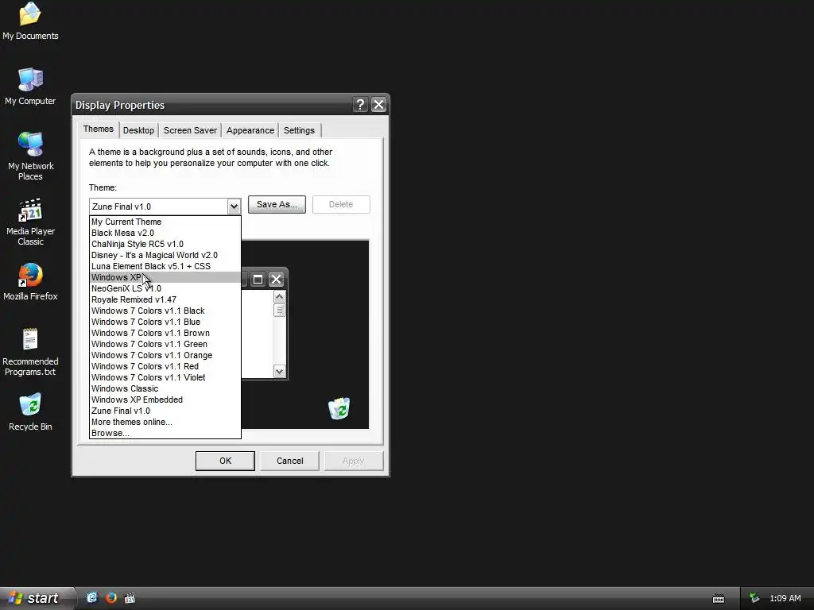The image size is (814, 610).
Task: Launch Firefox from the quick launch bar
Action: point(110,598)
